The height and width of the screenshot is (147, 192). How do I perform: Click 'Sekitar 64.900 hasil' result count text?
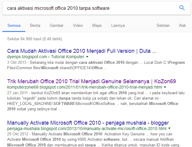tap(35, 39)
